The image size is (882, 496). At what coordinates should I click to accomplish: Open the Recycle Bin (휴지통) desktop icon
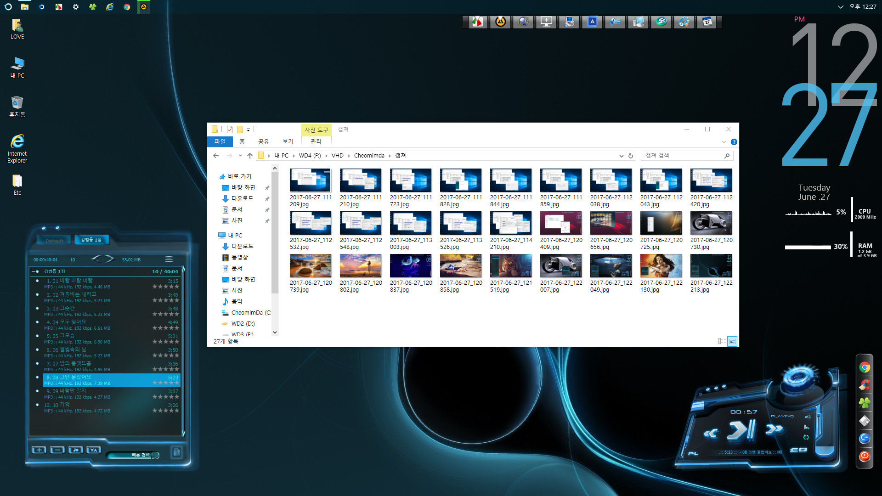17,107
